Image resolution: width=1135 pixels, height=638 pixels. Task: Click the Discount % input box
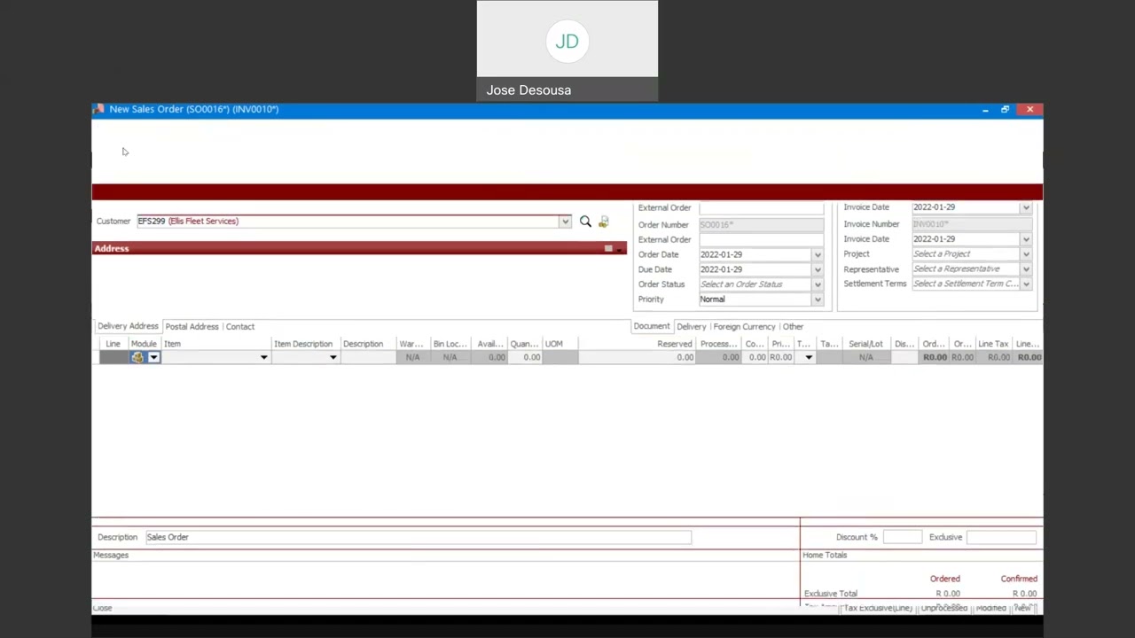point(903,537)
